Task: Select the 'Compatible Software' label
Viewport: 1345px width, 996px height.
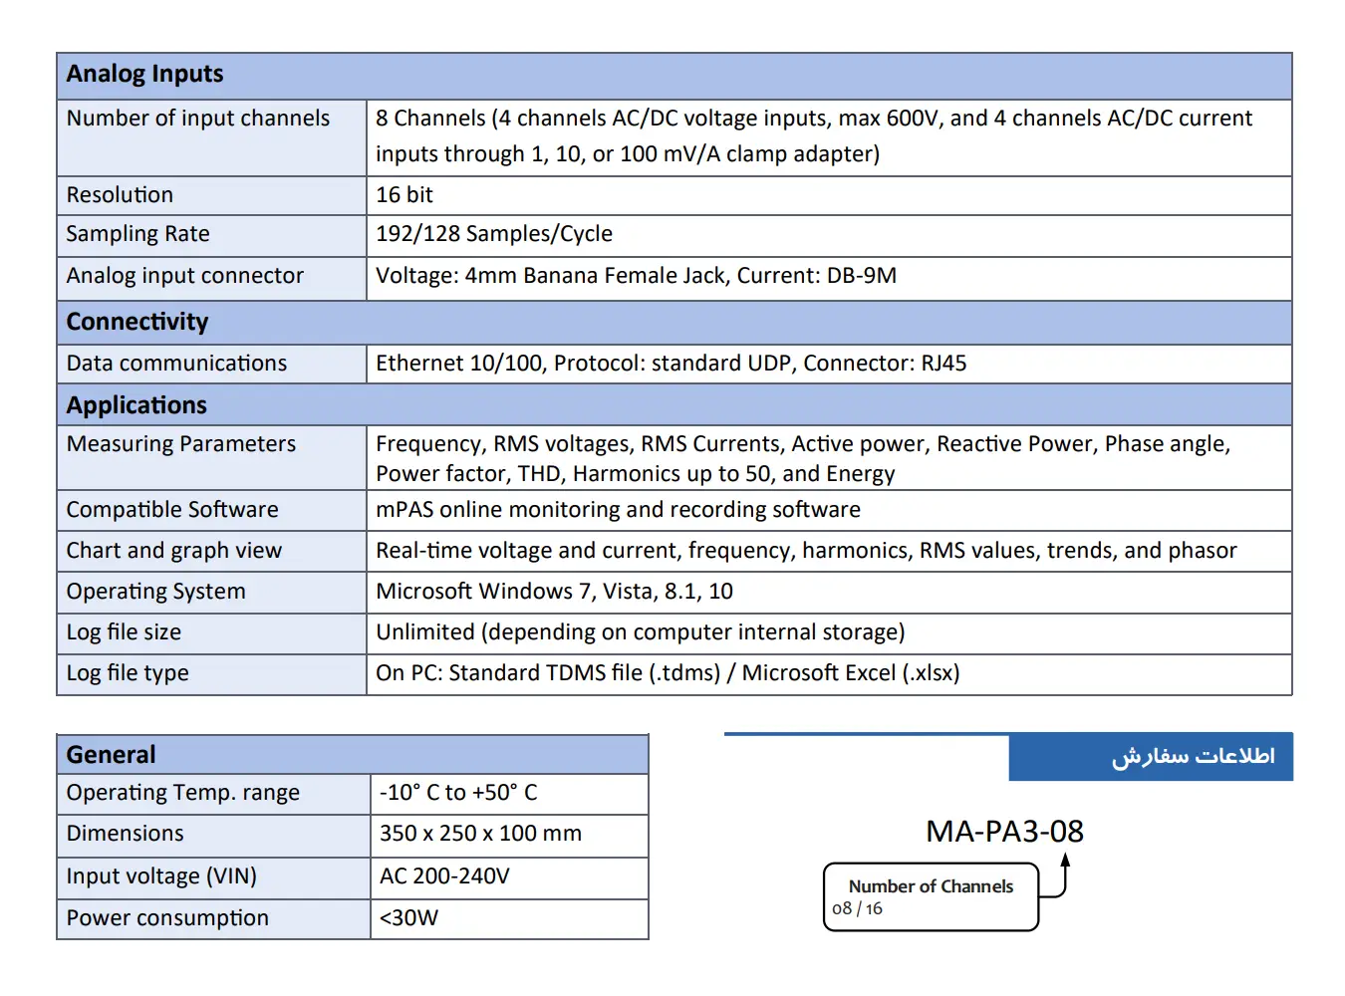Action: pyautogui.click(x=172, y=510)
